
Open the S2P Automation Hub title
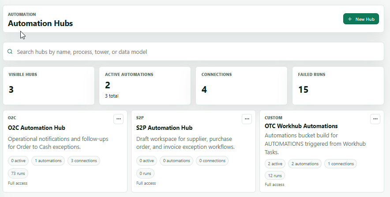tap(164, 128)
